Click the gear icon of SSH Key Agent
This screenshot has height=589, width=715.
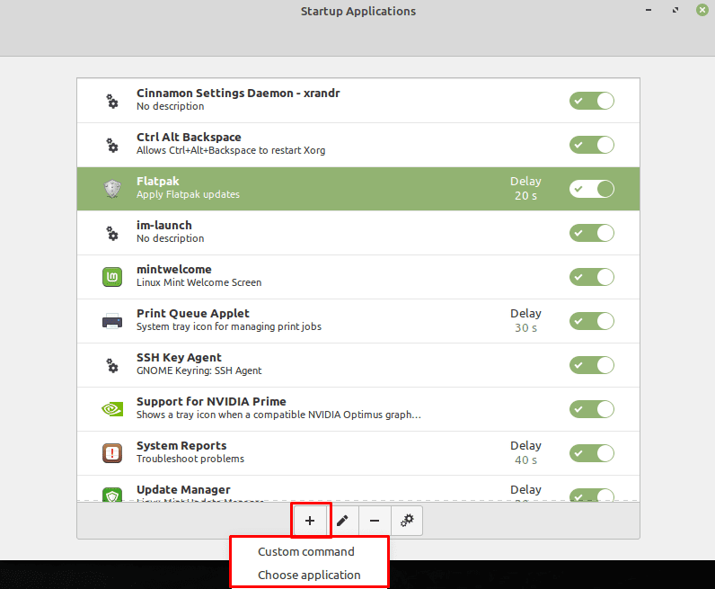tap(112, 365)
